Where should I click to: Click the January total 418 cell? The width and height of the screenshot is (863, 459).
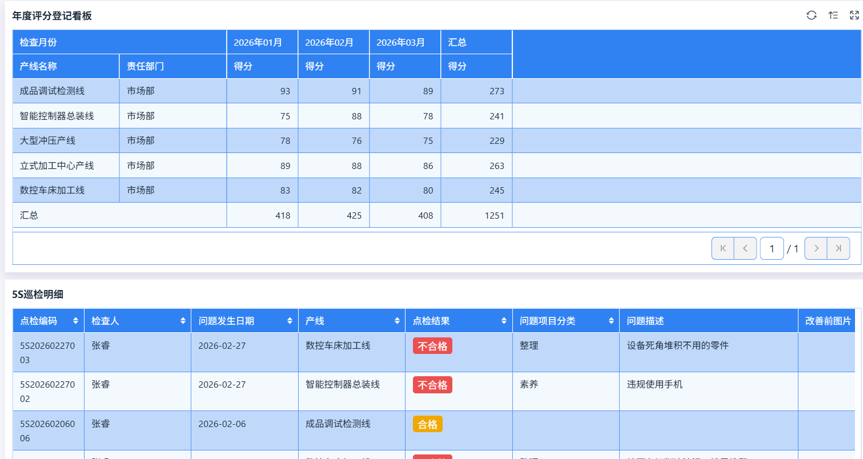point(262,215)
